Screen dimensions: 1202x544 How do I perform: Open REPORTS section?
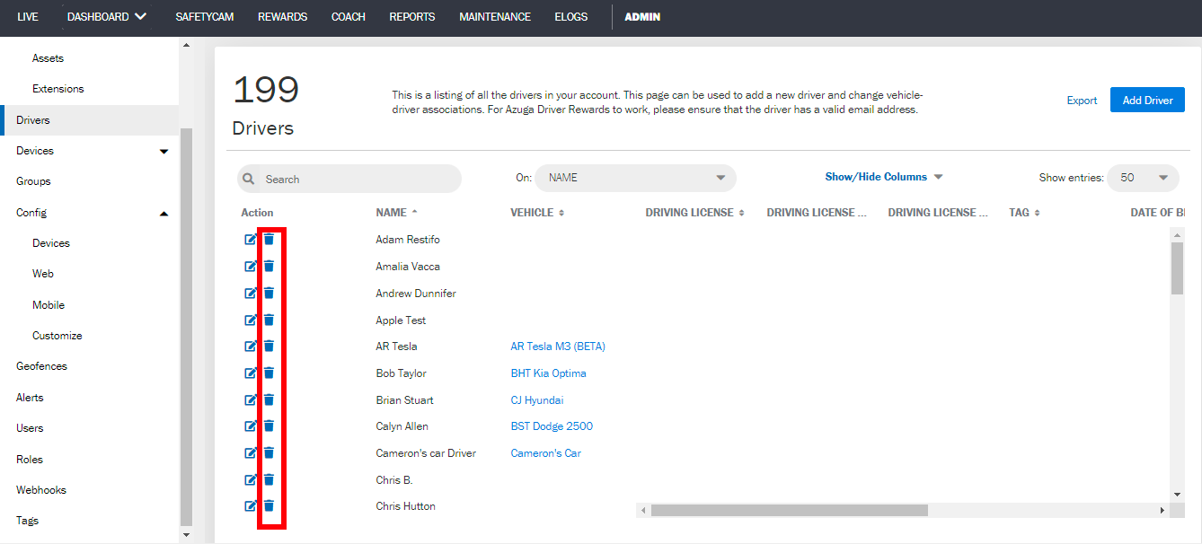click(x=412, y=17)
